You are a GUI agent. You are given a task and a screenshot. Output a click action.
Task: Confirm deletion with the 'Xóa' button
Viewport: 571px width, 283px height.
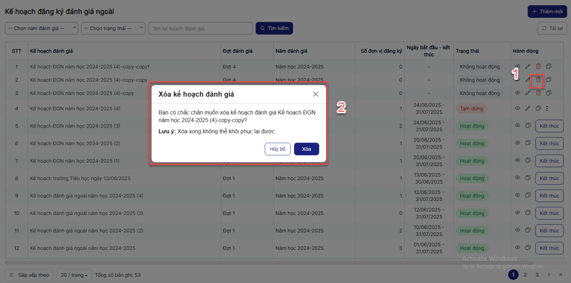coord(306,149)
